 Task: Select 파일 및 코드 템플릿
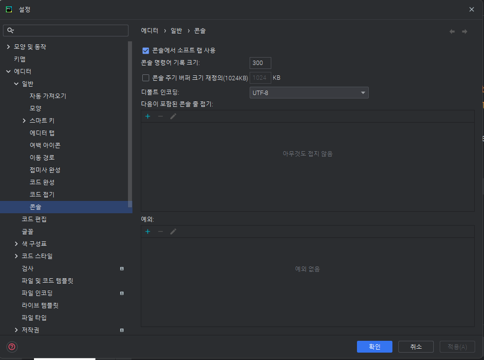pyautogui.click(x=48, y=281)
